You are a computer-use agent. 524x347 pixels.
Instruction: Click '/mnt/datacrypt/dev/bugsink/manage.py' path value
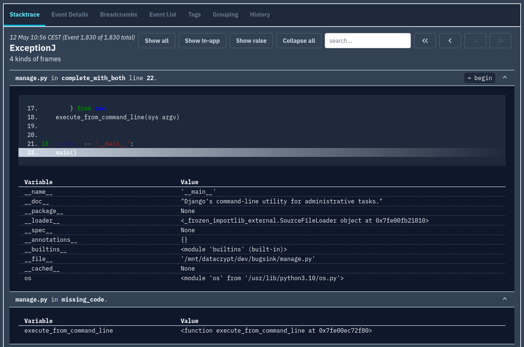(248, 259)
